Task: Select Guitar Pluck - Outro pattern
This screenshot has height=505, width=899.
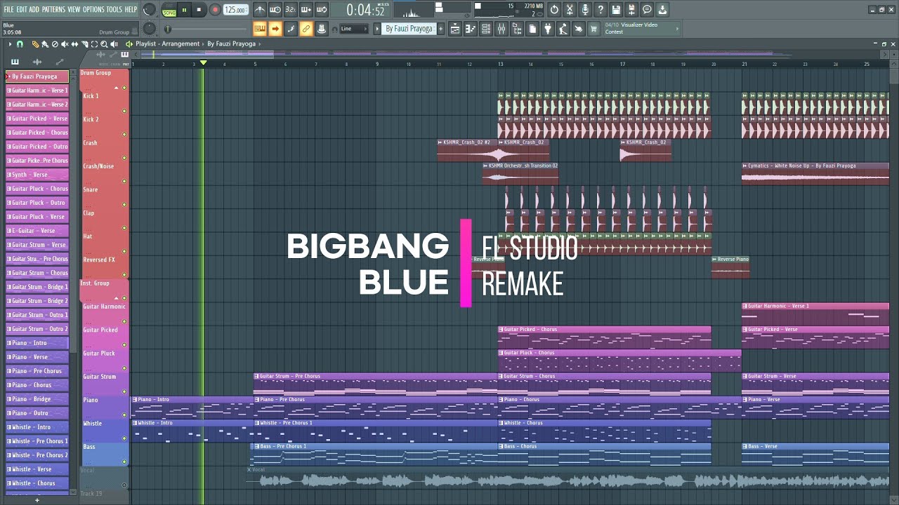Action: tap(37, 203)
